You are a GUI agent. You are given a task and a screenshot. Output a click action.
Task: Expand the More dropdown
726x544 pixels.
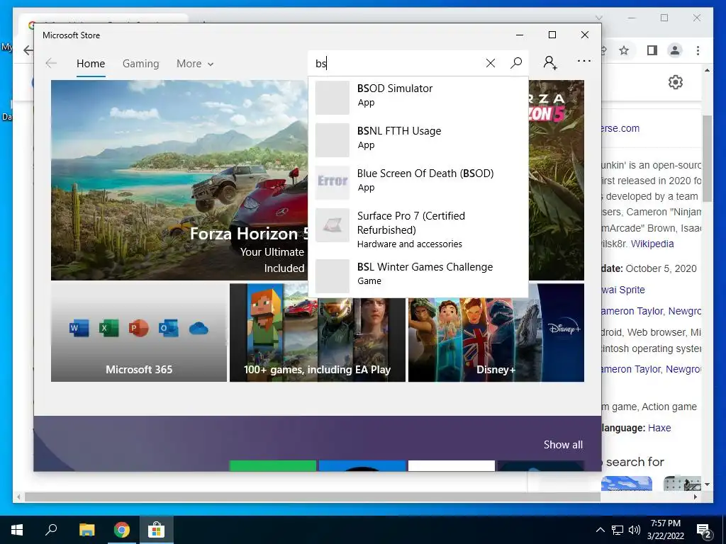(x=195, y=63)
